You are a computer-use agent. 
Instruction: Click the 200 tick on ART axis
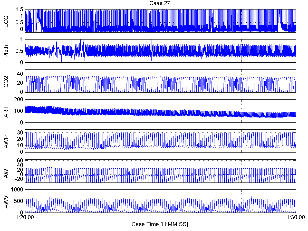click(19, 100)
